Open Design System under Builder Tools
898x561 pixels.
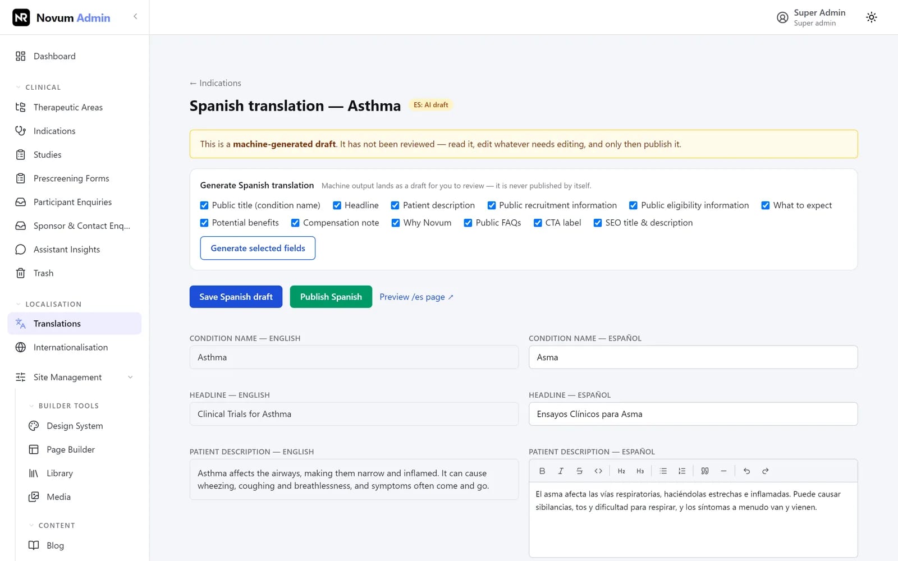(x=81, y=426)
